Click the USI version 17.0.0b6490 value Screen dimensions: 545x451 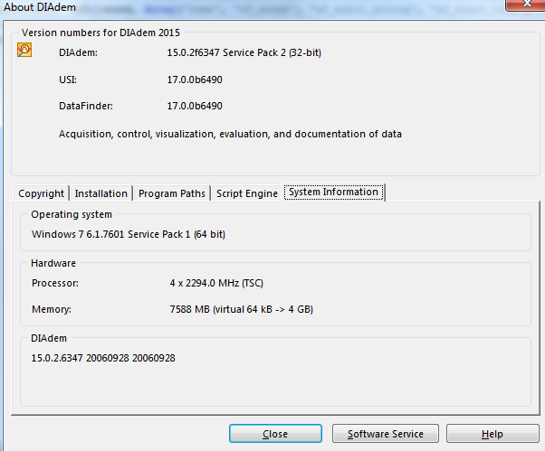point(195,80)
